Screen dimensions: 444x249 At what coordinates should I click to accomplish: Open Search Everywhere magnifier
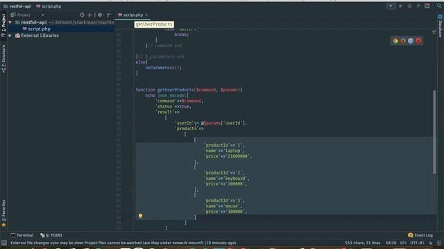click(439, 6)
